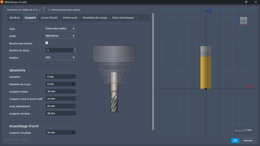
Task: Switch to the Général tab
Action: pos(15,18)
